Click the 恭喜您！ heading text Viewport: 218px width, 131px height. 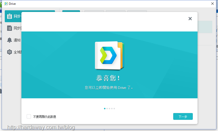click(x=108, y=78)
